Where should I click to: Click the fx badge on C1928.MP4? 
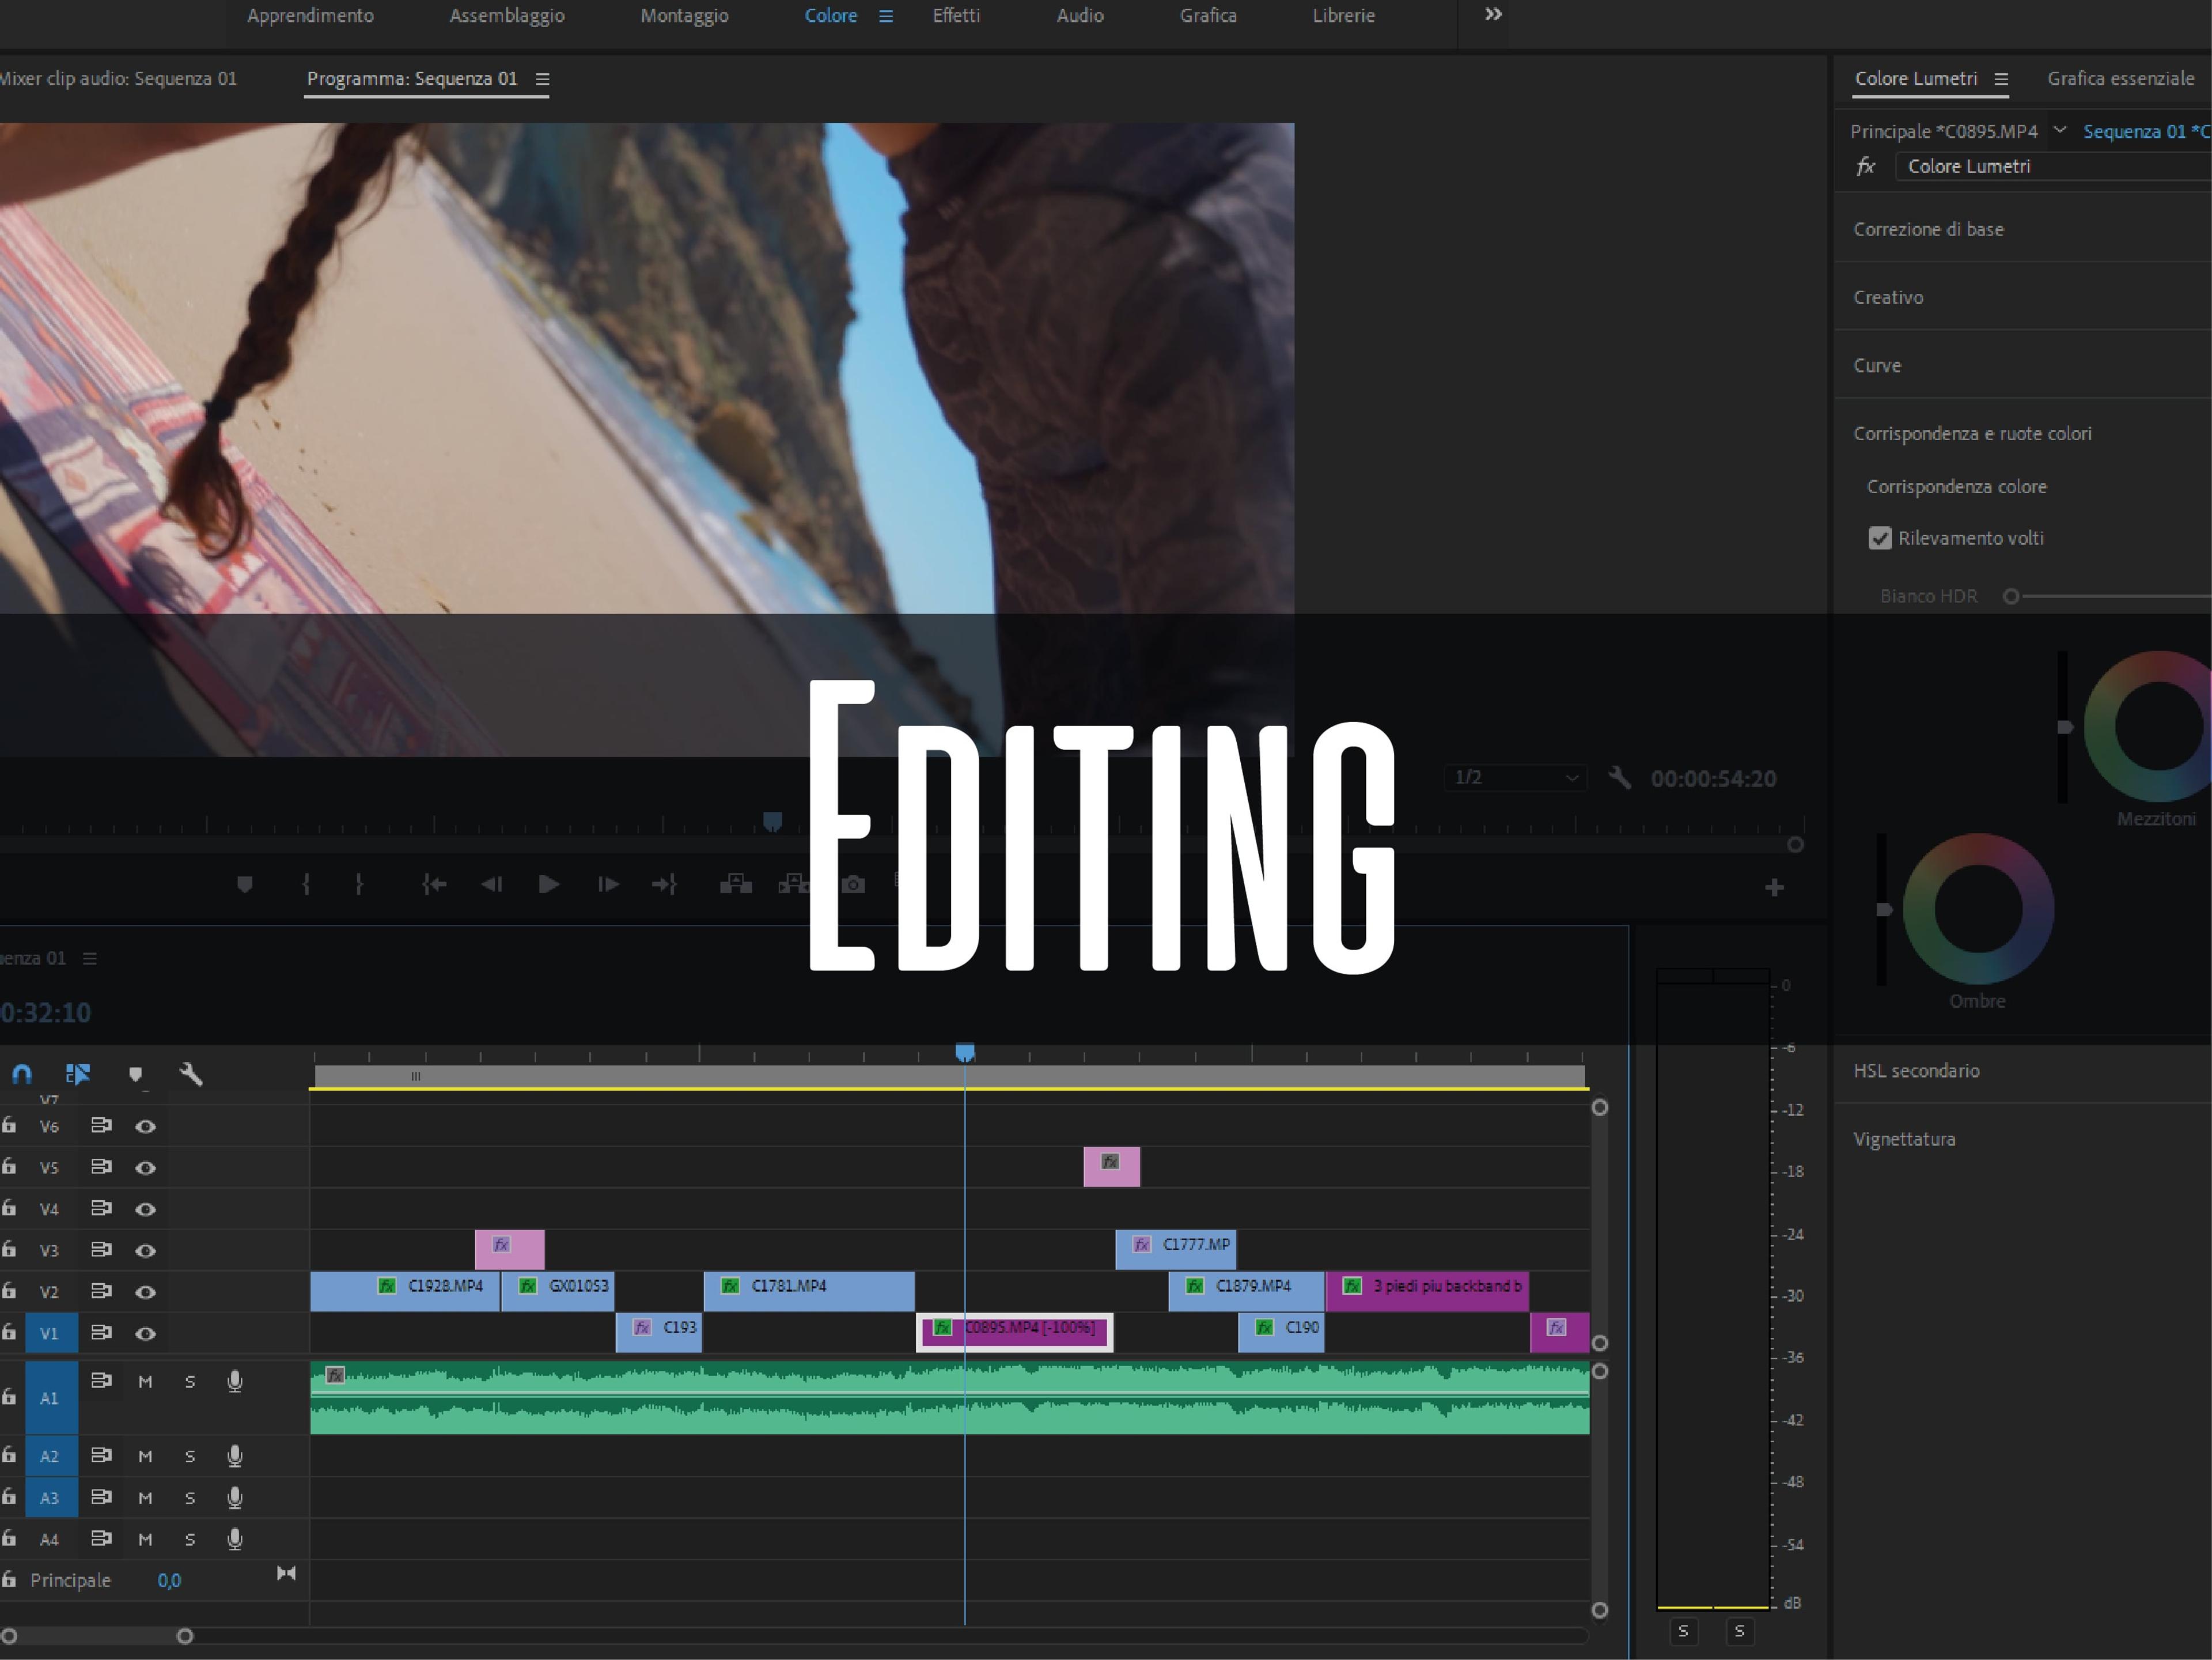point(387,1286)
